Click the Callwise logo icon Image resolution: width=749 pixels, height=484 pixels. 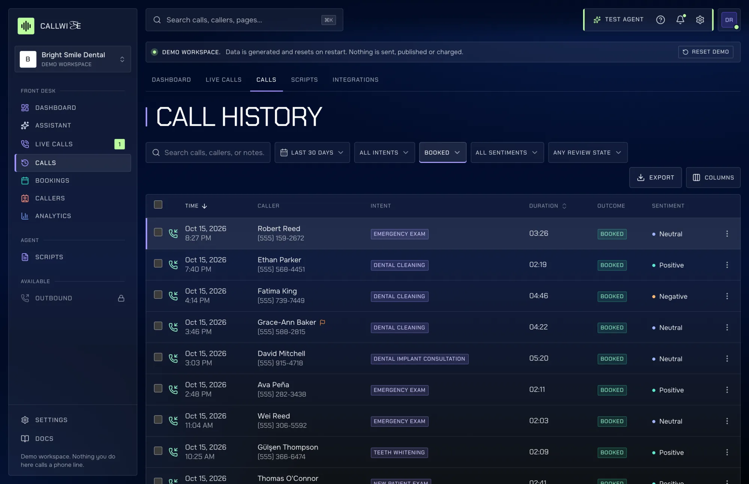coord(26,26)
